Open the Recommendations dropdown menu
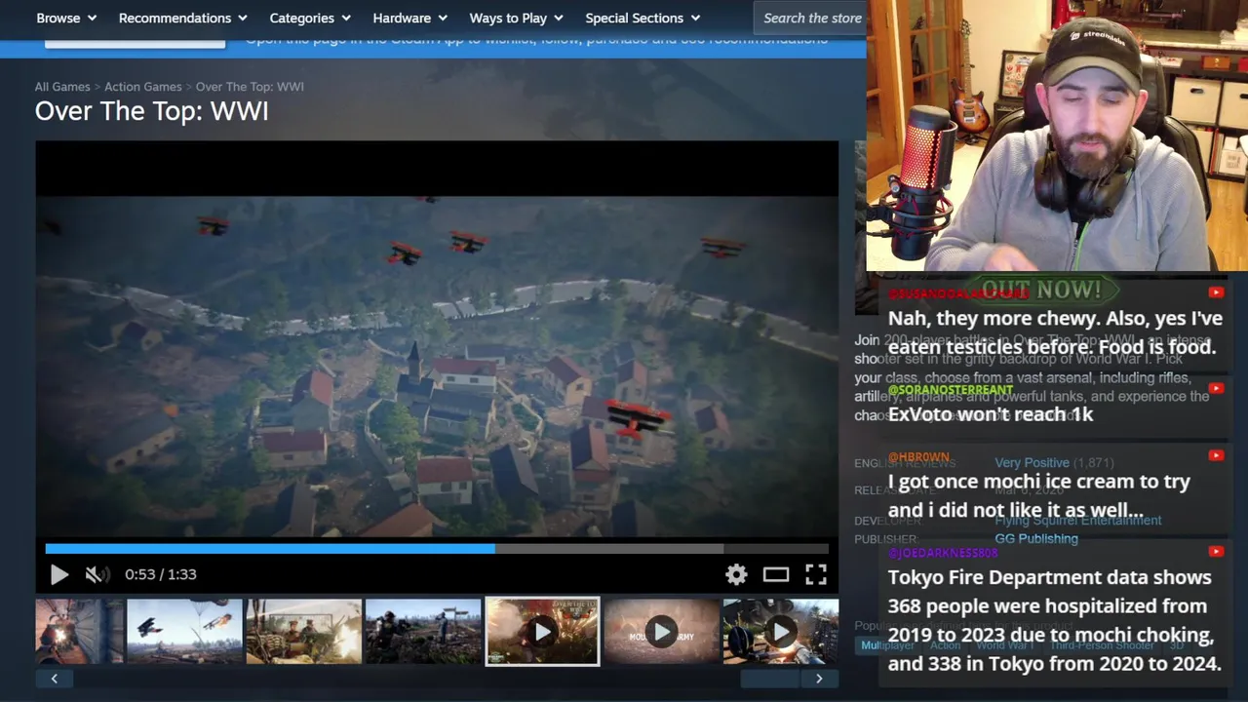The image size is (1248, 702). (183, 18)
